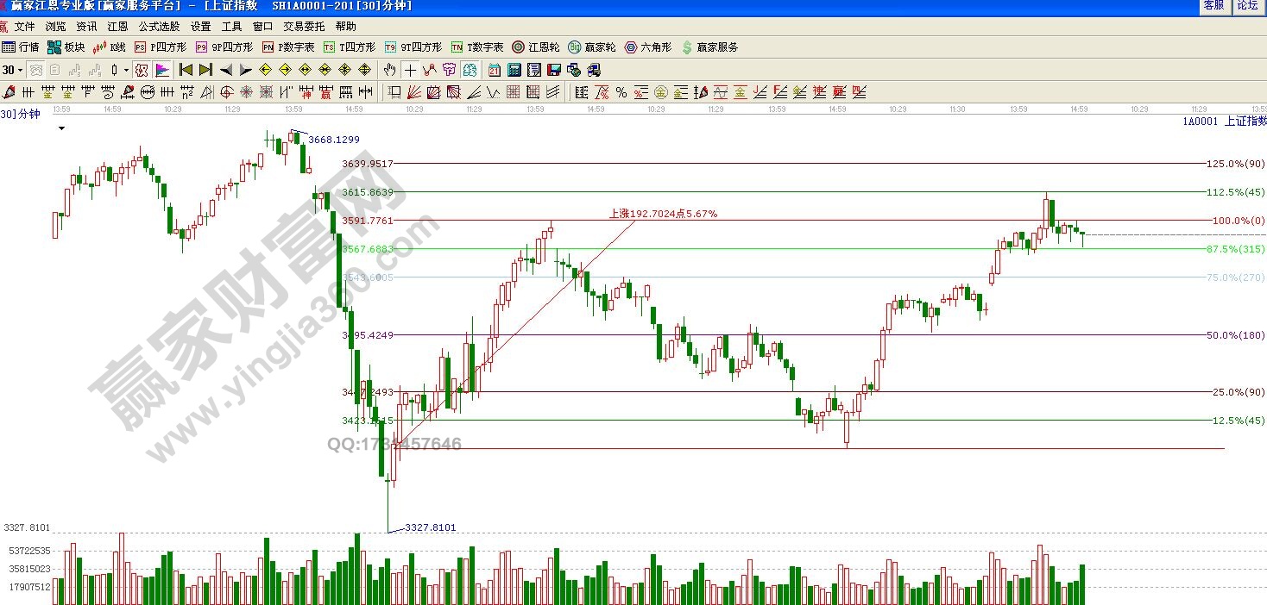Image resolution: width=1267 pixels, height=605 pixels.
Task: Click the 论坛 forum button
Action: point(1248,6)
